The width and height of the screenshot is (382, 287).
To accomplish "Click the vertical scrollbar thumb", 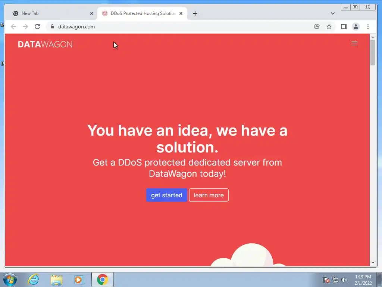I will click(x=373, y=53).
